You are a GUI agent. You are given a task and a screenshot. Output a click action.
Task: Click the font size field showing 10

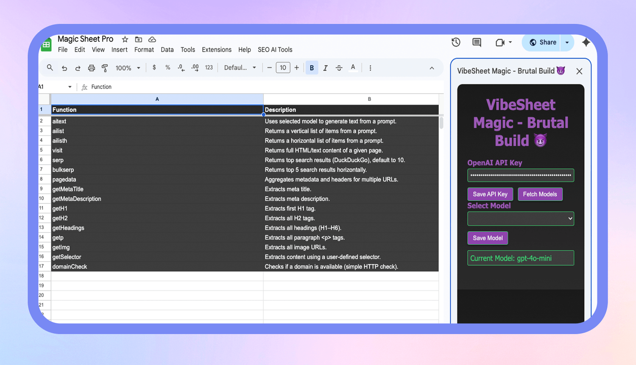pos(283,68)
